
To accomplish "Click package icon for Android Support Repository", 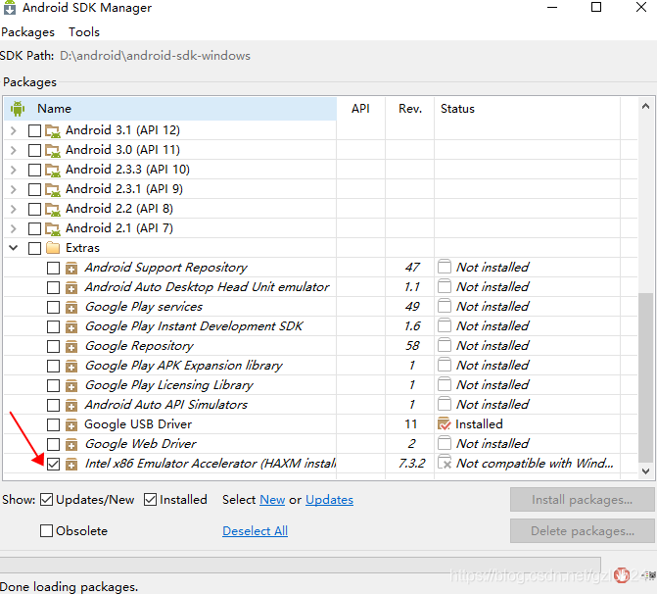I will click(x=71, y=268).
